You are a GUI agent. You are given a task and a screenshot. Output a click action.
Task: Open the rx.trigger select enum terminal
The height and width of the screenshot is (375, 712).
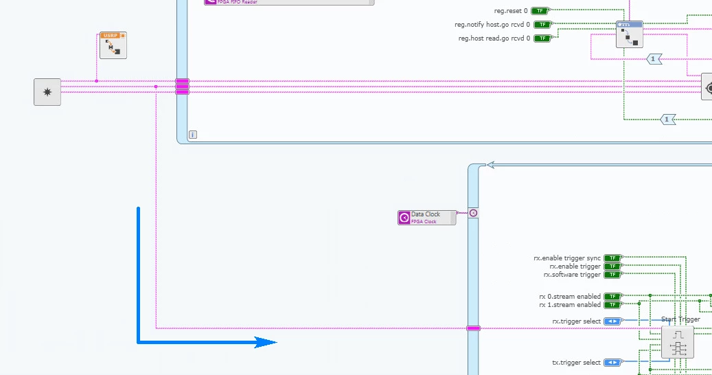[612, 321]
